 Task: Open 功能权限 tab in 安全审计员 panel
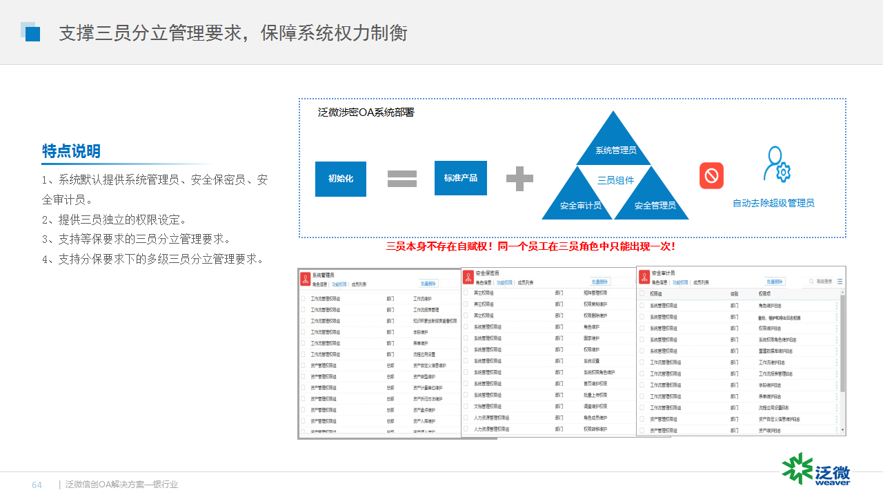679,282
